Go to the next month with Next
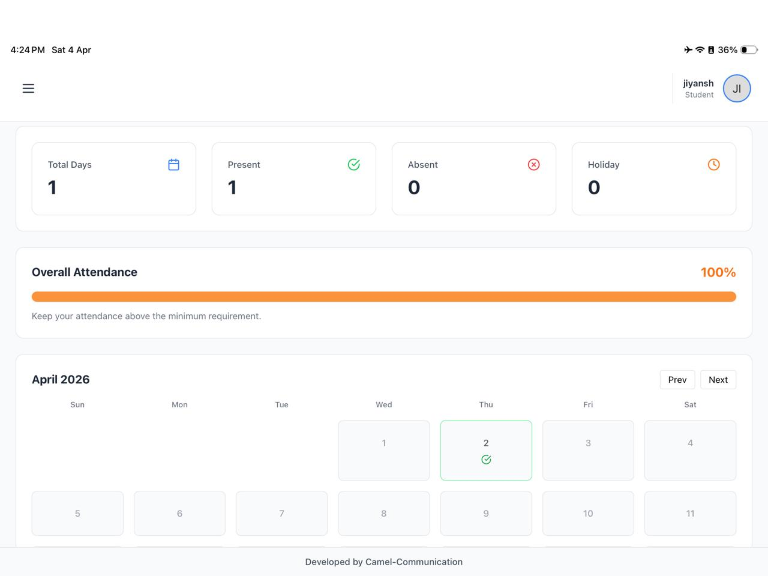This screenshot has height=576, width=768. point(718,380)
